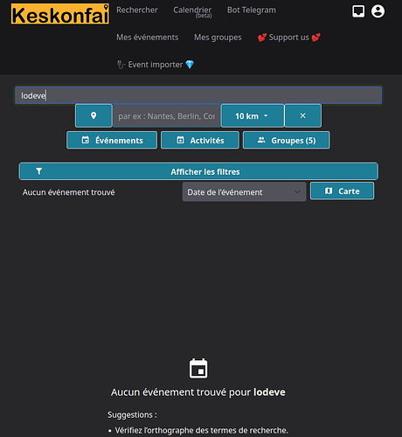Focus the search field containing lodeve
This screenshot has width=402, height=437.
[x=198, y=95]
